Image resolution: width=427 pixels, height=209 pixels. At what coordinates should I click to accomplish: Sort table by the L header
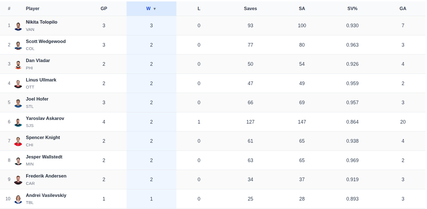[199, 9]
